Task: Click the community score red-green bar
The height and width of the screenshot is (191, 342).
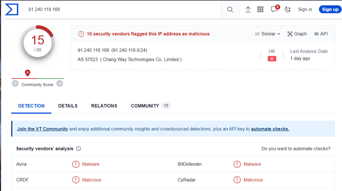Action: click(38, 78)
